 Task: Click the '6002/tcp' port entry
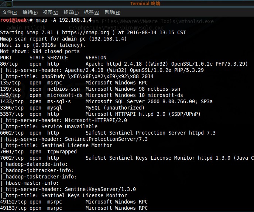pos(12,133)
